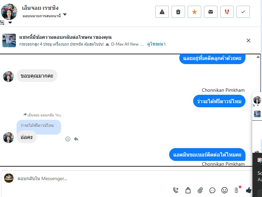Toggle the red exclamation priority flag

point(227,12)
